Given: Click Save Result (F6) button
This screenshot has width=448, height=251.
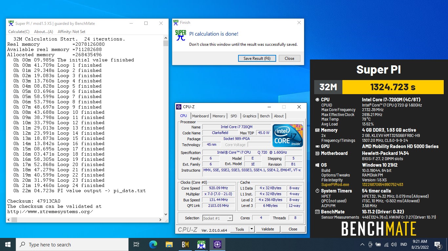Looking at the screenshot, I should 257,59.
